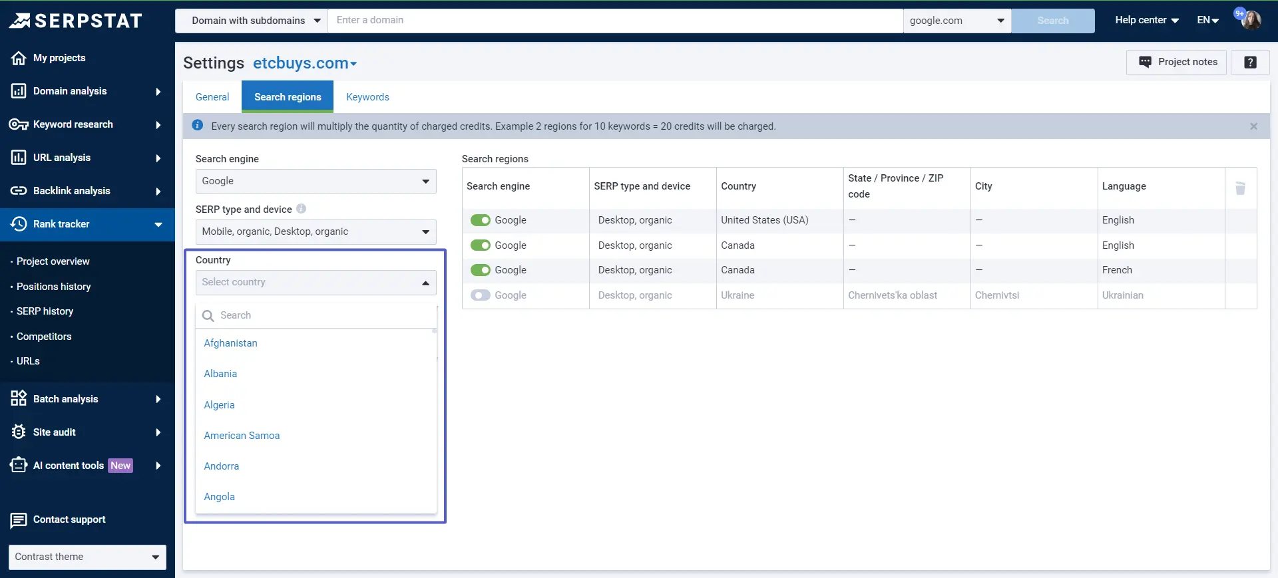Open Project overview in sidebar
This screenshot has width=1278, height=578.
tap(53, 261)
